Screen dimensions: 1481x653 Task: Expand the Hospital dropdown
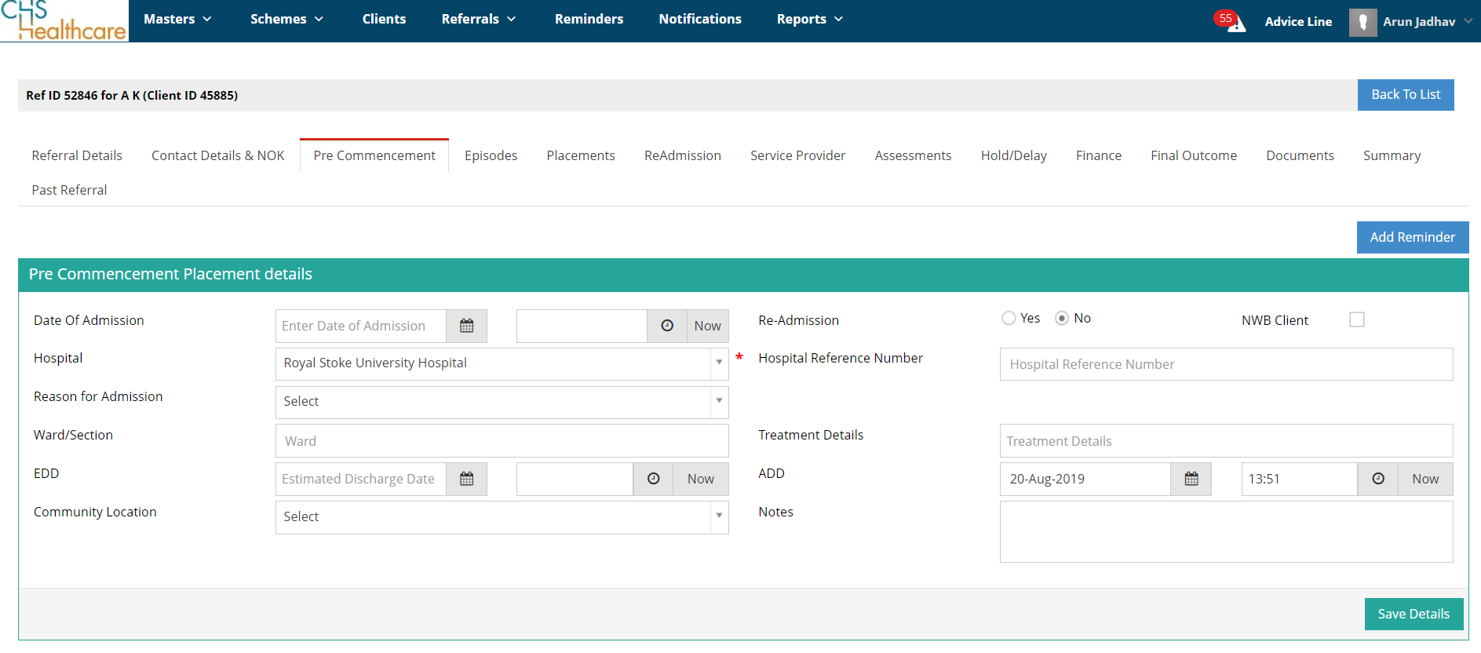[x=502, y=363]
